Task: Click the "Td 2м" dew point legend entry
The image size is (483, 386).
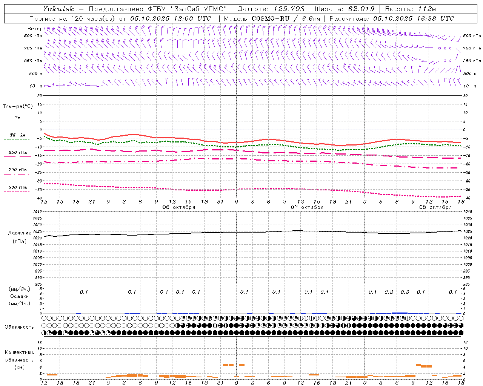Action: pos(17,135)
